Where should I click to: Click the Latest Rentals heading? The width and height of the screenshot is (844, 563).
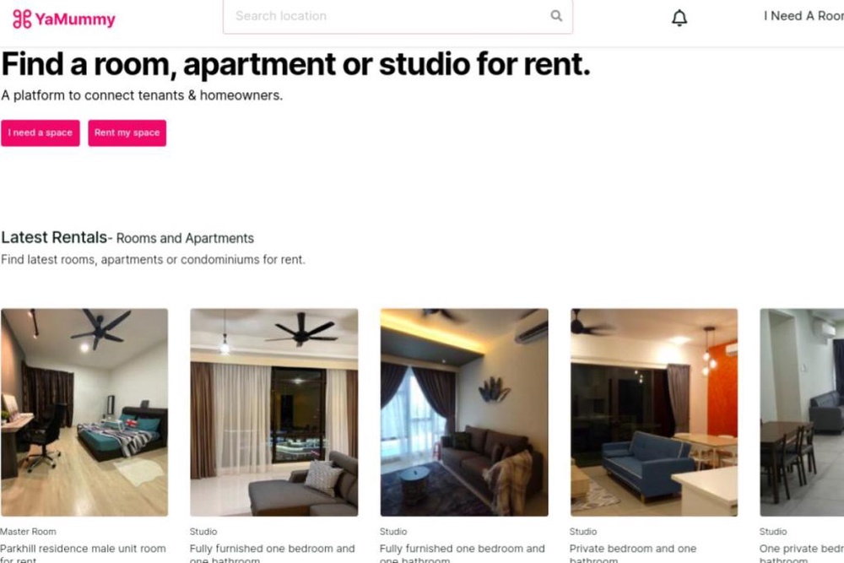[54, 237]
